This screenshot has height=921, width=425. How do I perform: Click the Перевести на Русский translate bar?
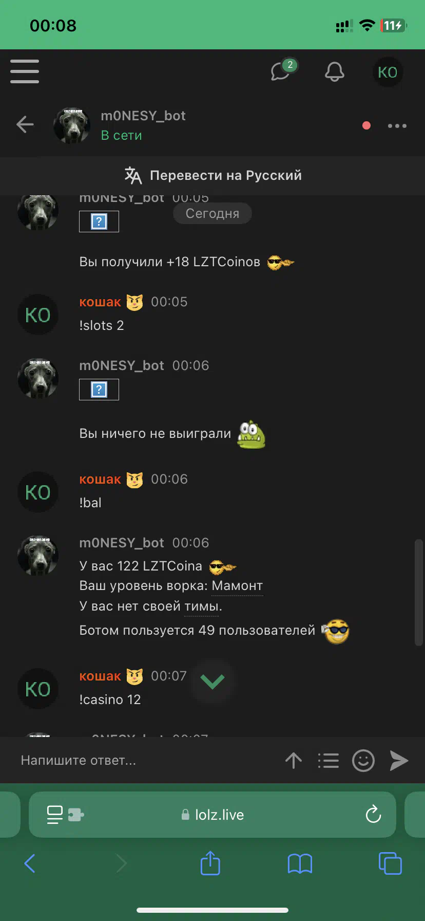tap(212, 175)
